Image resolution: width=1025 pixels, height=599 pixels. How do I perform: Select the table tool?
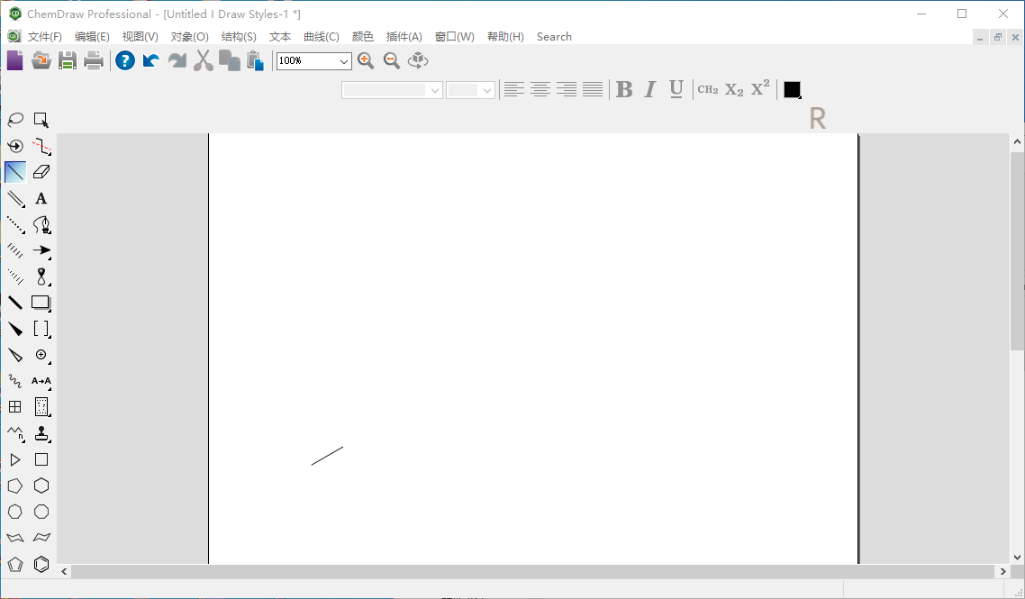(15, 407)
